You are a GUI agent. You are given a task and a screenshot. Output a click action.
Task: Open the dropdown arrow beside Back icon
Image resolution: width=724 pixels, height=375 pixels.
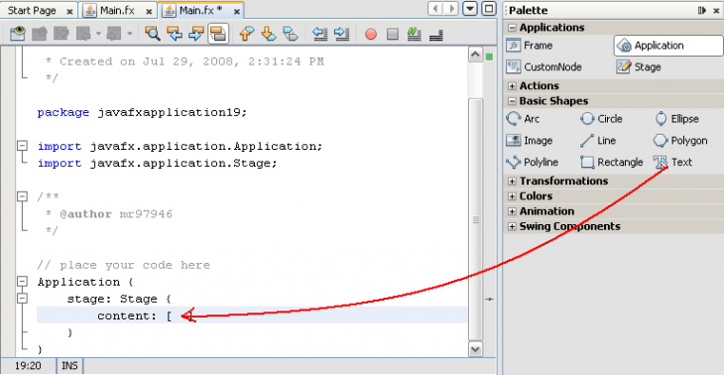(98, 34)
